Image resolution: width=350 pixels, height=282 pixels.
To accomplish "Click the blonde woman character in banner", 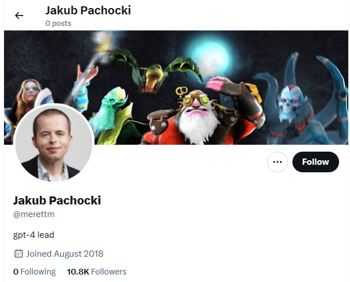I will point(28,98).
